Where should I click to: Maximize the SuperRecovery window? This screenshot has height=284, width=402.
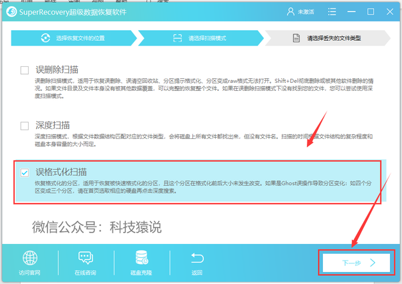(x=371, y=11)
